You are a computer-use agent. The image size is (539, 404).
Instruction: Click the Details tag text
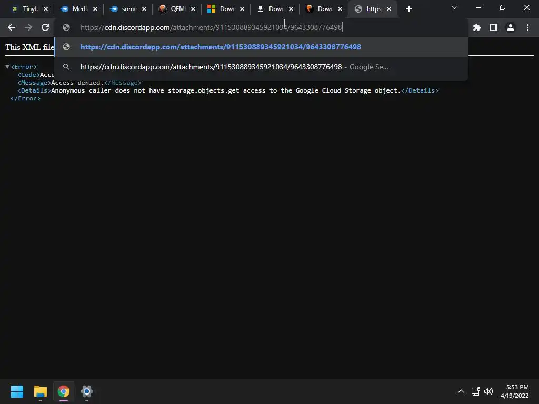(34, 90)
